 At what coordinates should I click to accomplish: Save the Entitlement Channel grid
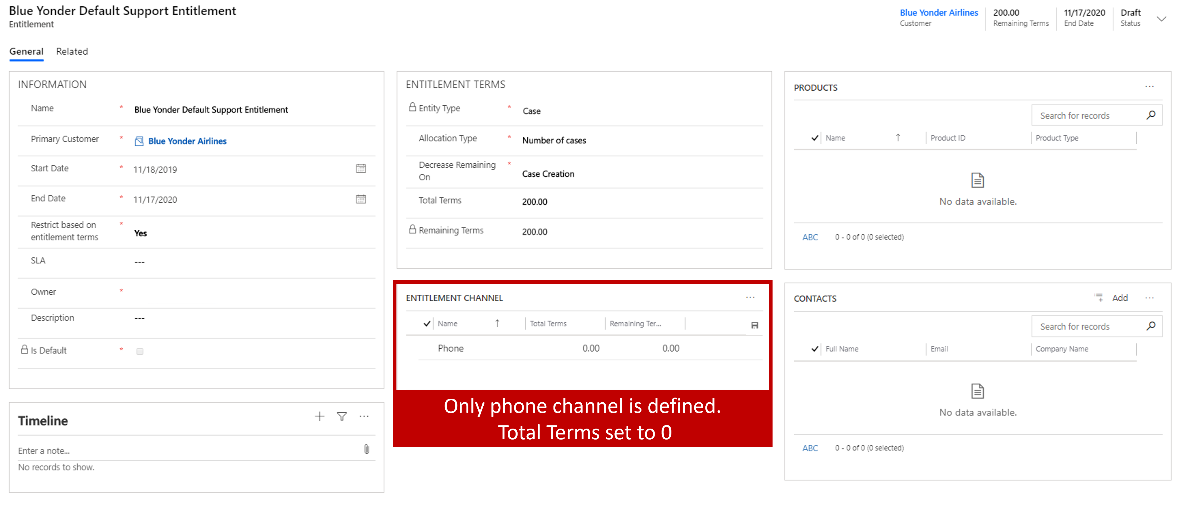click(754, 325)
